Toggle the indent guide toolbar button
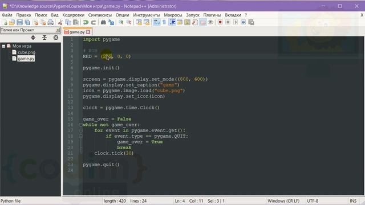Image resolution: width=365 pixels, height=205 pixels. click(172, 22)
